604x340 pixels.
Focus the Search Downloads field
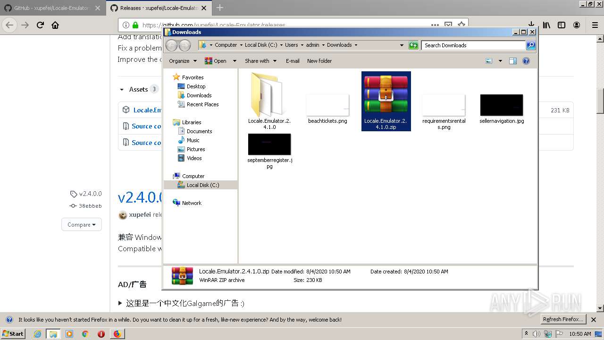(473, 45)
